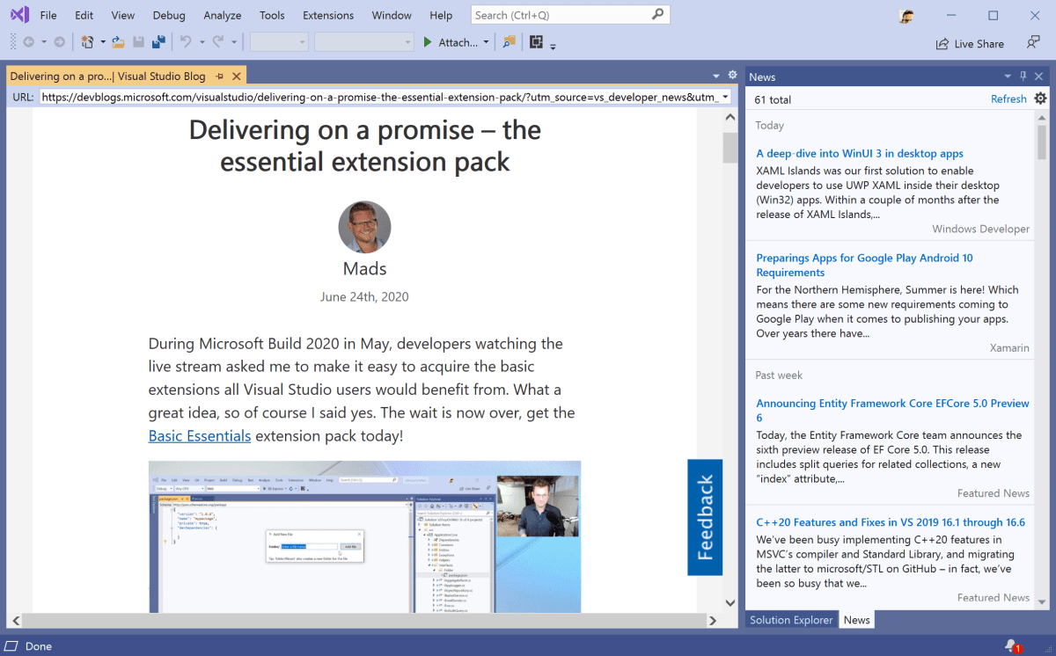Screen dimensions: 1056x656
Task: Click the Save single-disk toolbar icon
Action: coord(138,42)
